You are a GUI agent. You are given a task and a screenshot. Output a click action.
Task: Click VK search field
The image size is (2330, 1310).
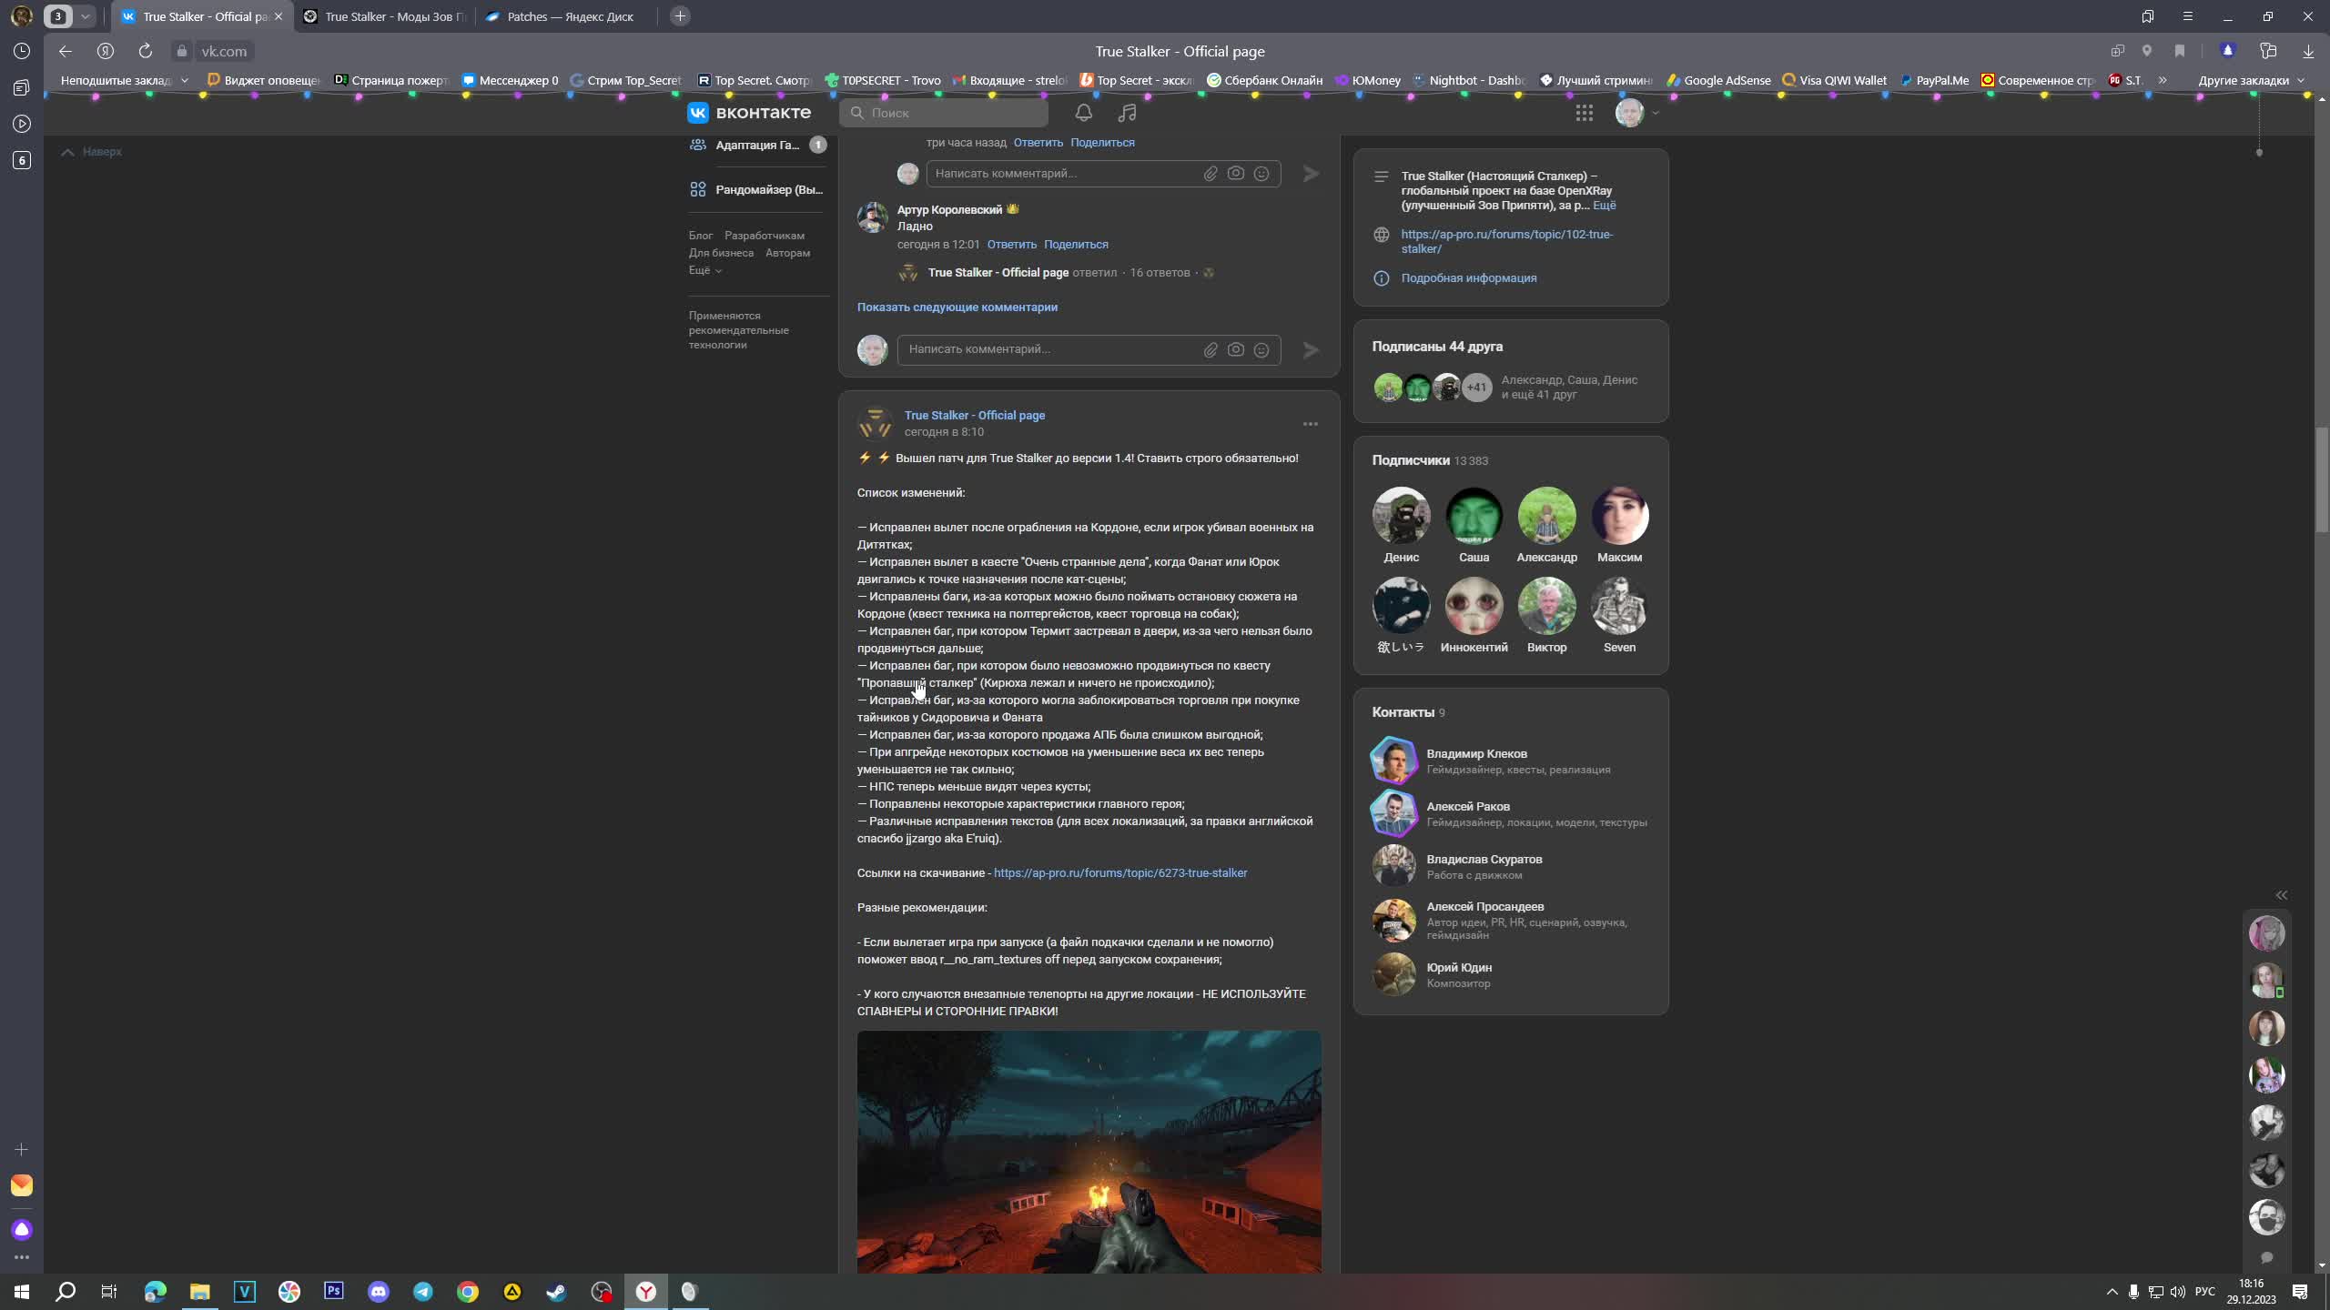click(944, 113)
